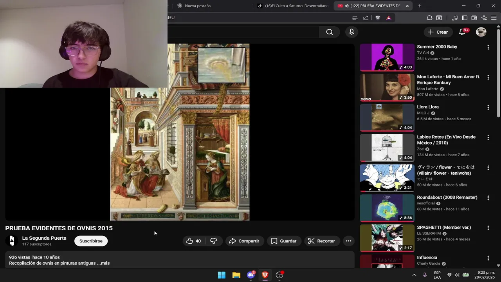Switch to El Culto a Saturno tab

coord(293,6)
